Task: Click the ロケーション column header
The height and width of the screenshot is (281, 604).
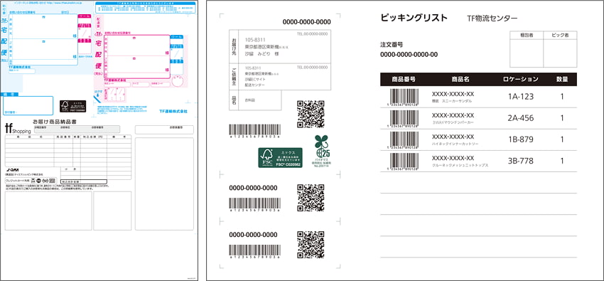Action: click(x=521, y=80)
